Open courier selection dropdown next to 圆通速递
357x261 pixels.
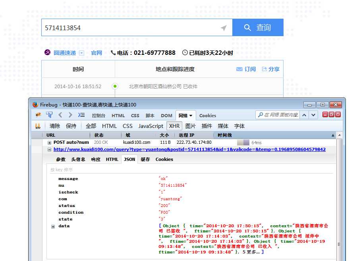(81, 53)
